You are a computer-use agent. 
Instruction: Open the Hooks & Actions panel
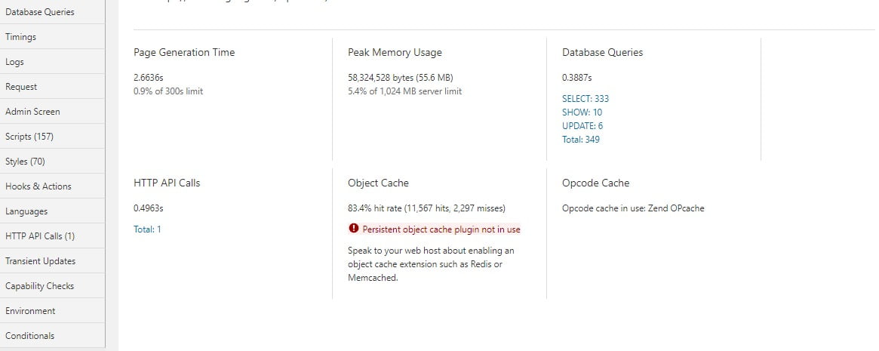[52, 186]
